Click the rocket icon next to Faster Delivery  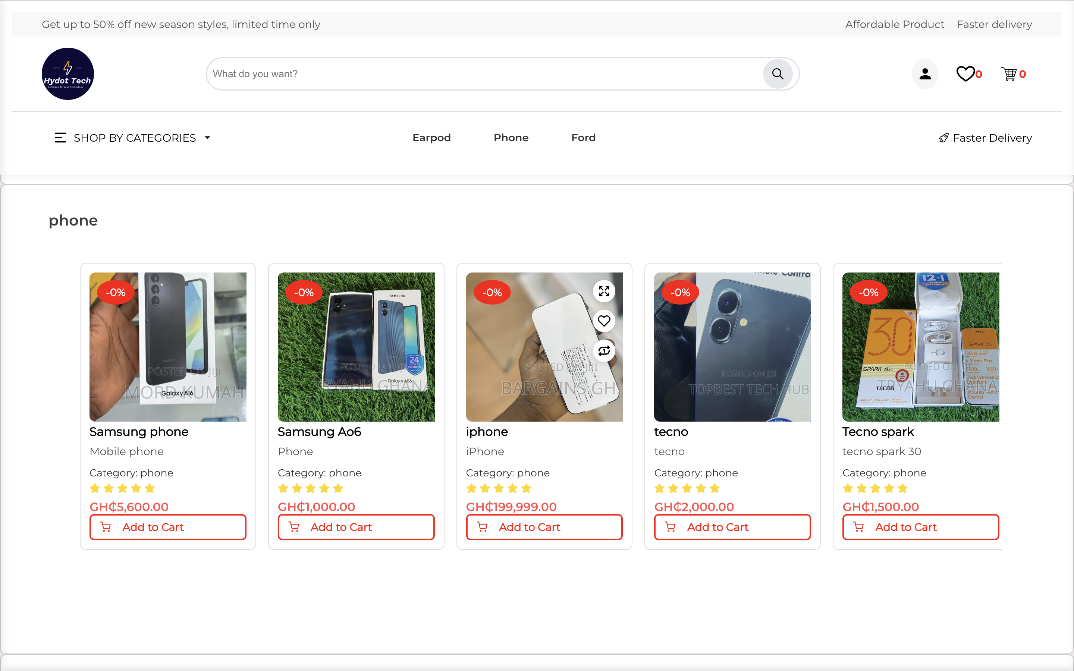944,138
